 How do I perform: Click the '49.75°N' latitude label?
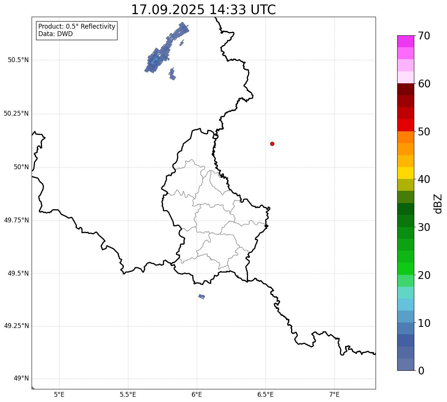pyautogui.click(x=16, y=221)
